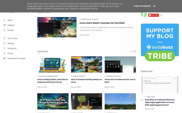
Task: Click the May 25, 2025 post date
Action: coord(42,87)
